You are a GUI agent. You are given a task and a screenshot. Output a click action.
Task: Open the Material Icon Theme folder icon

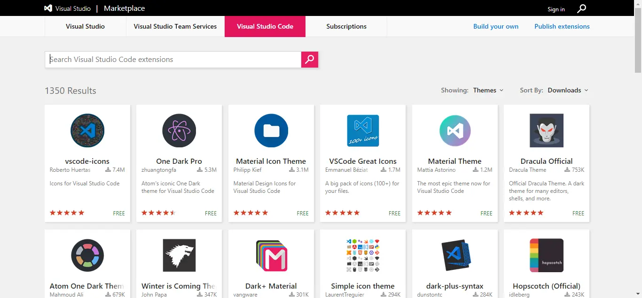[271, 130]
